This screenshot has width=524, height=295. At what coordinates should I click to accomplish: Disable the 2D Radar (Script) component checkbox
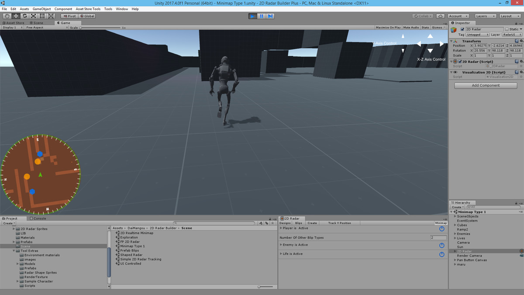[461, 61]
